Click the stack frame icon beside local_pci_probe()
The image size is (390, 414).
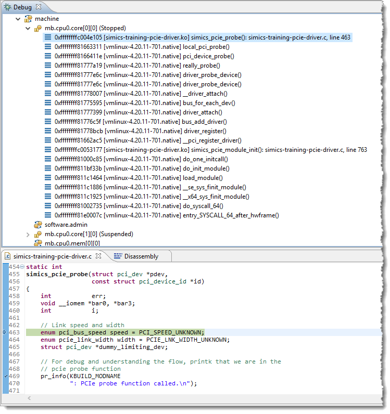coord(48,47)
